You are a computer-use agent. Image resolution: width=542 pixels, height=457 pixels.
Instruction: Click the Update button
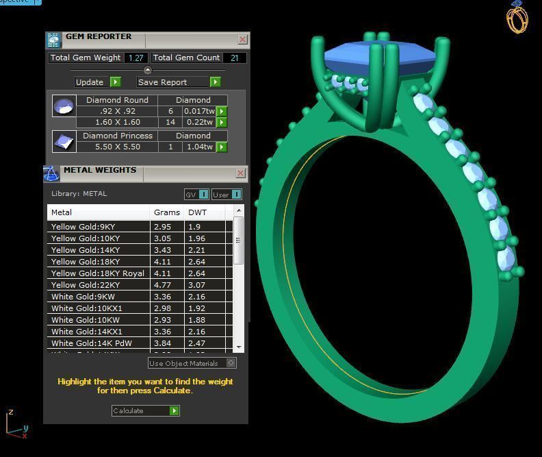tap(98, 82)
